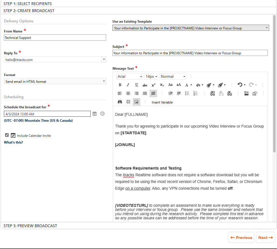Screen dimensions: 277x249
Task: Open the font color dropdown arrow
Action: pos(191,85)
